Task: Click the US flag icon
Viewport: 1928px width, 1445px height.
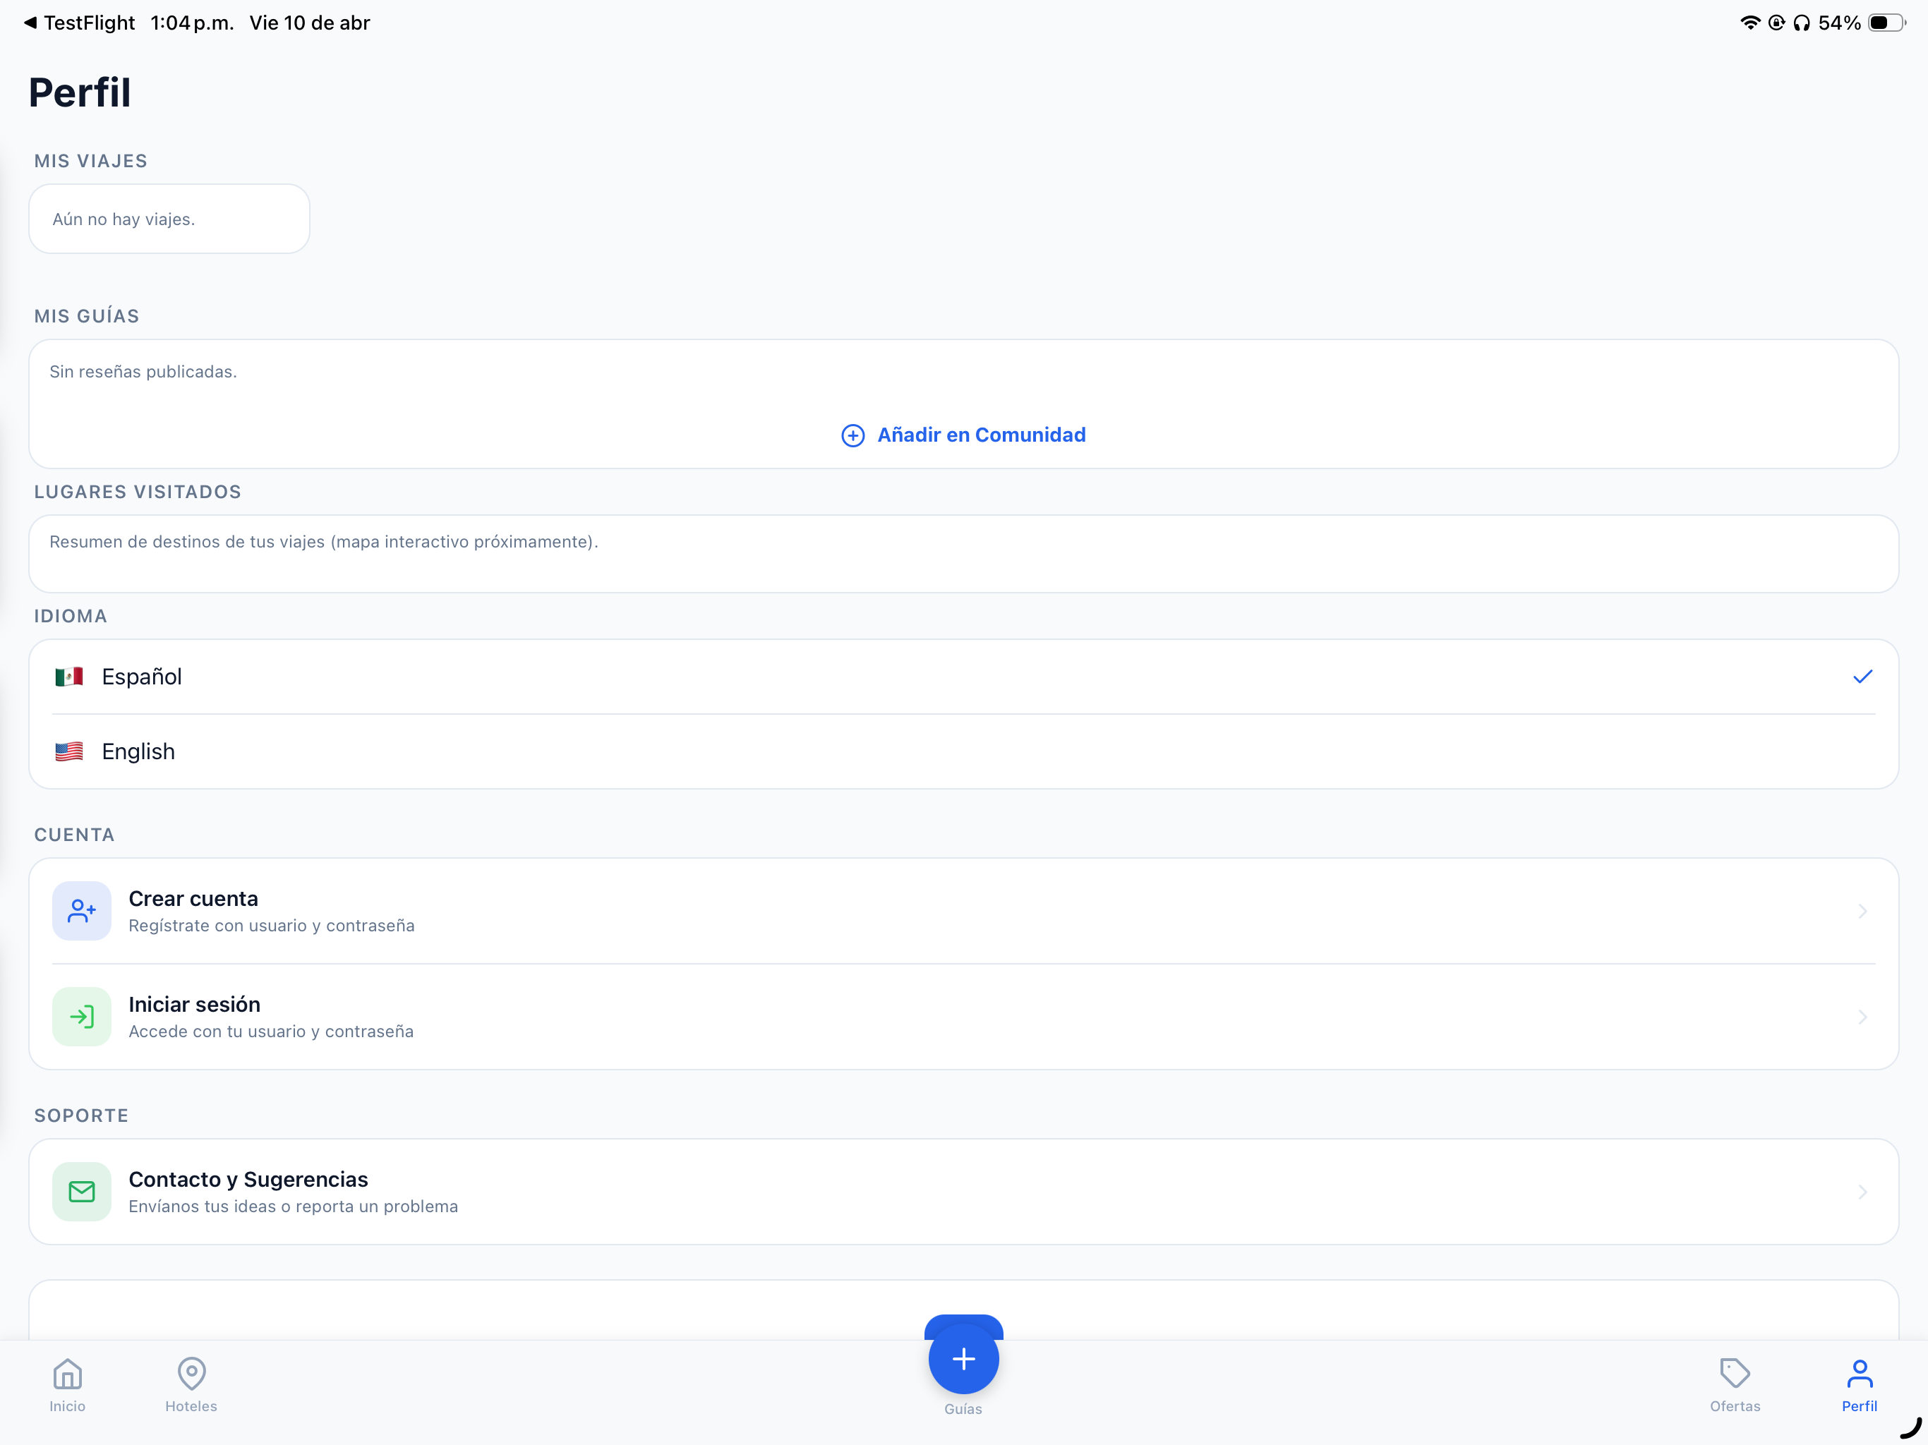Action: (69, 751)
